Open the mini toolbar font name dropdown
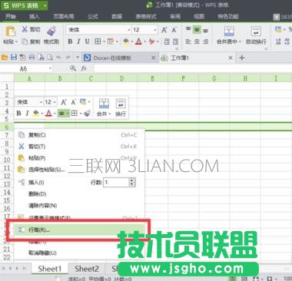 tap(41, 102)
